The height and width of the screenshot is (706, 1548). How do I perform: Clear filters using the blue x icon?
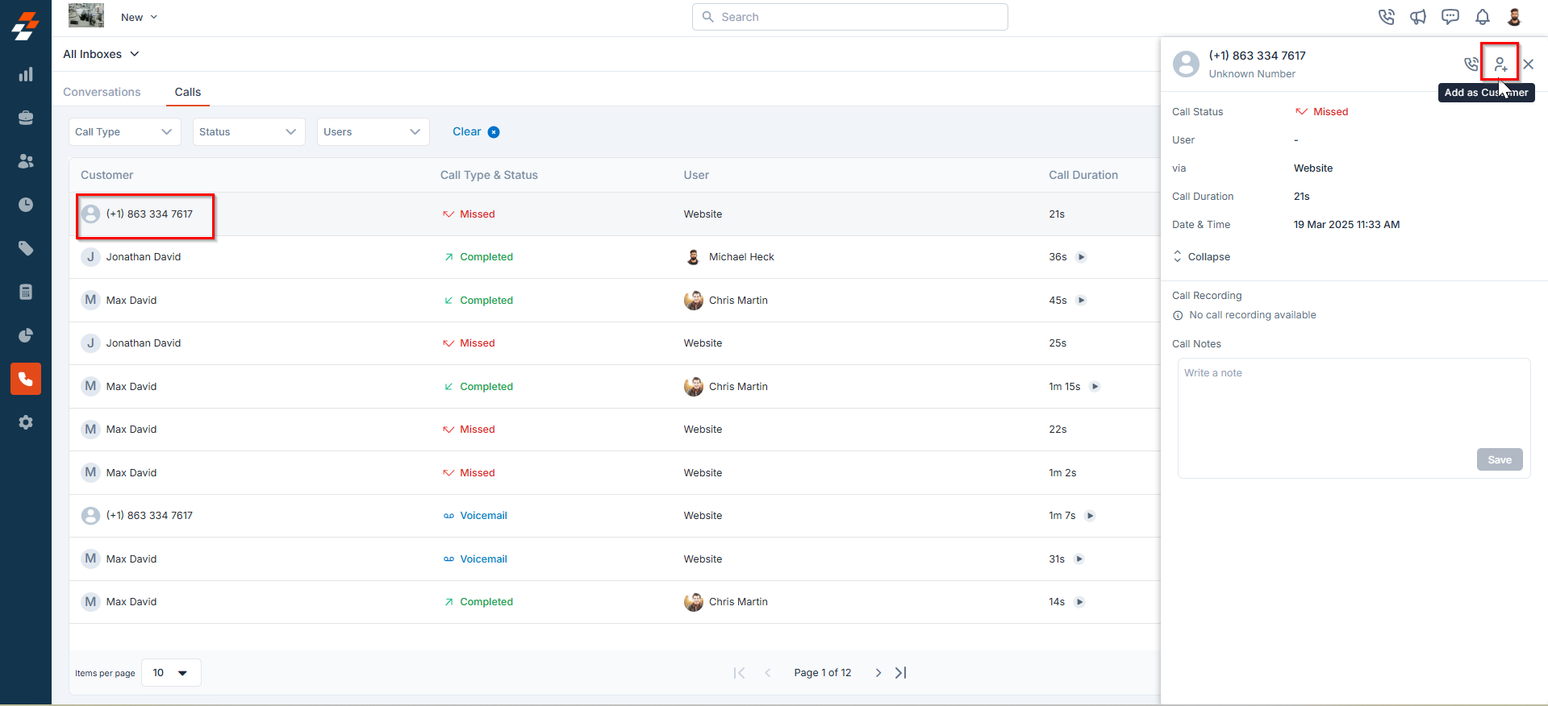tap(494, 132)
